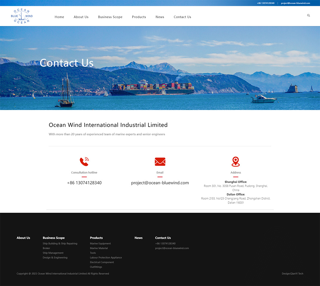Open Ship Building & Ship Repairing footer link

coord(60,243)
